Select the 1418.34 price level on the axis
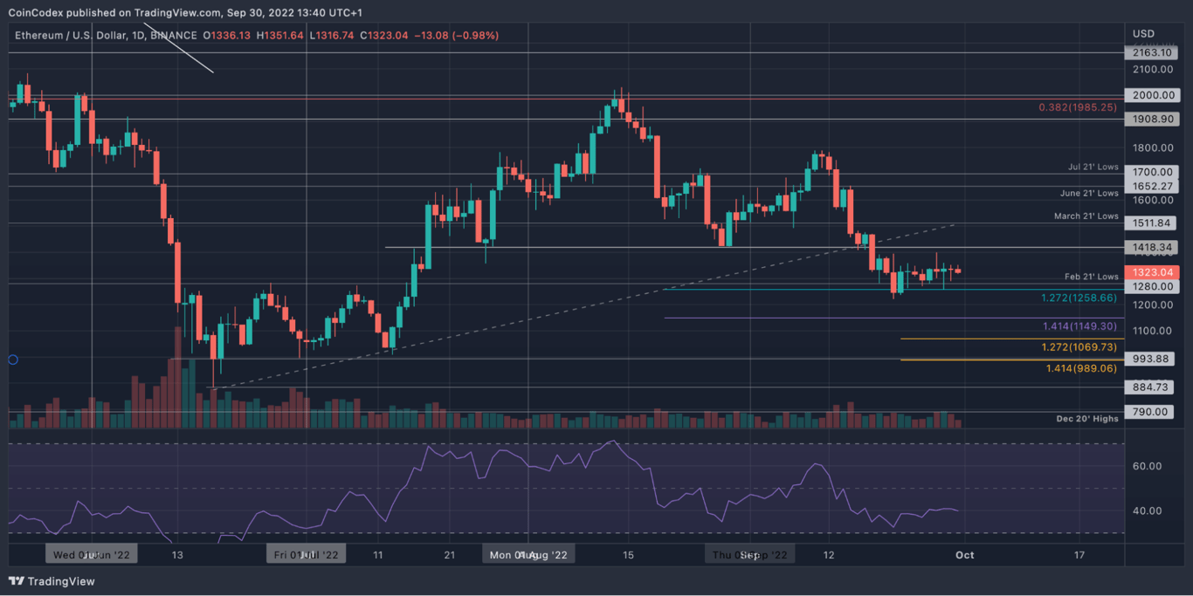Viewport: 1193px width, 596px height. [x=1151, y=248]
